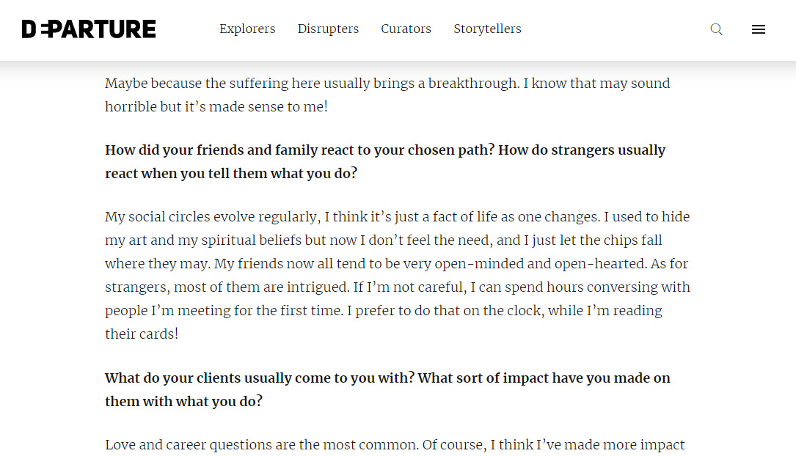Click the friends and family question heading
Viewport: 796px width, 456px height.
tap(385, 162)
